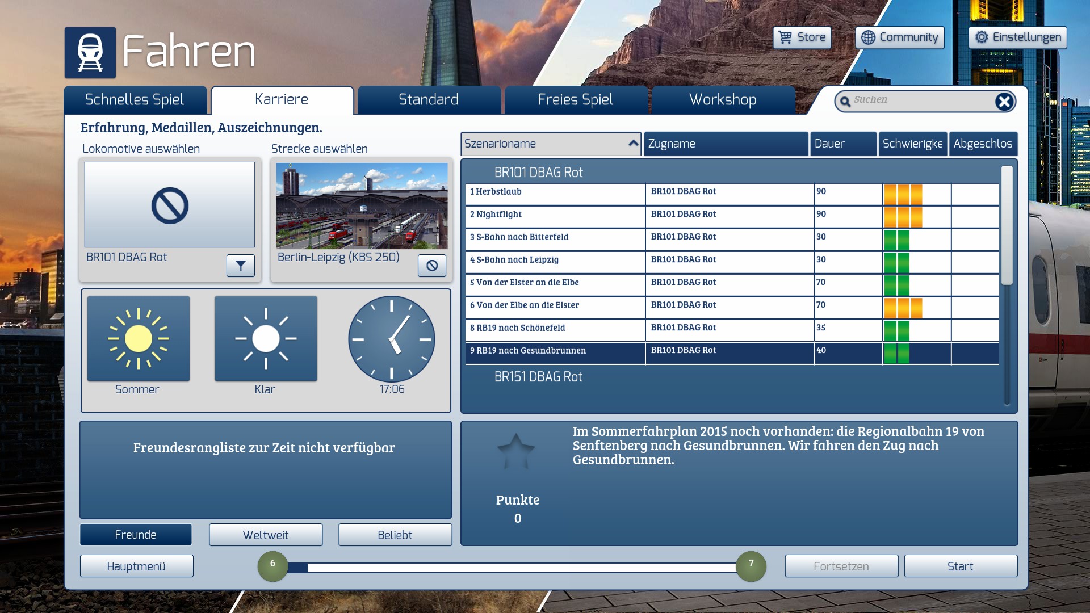The width and height of the screenshot is (1090, 613).
Task: Click the Suchen search field
Action: (920, 100)
